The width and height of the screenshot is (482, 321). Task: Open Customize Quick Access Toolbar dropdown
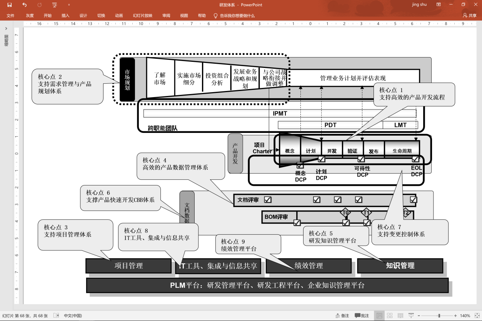pos(69,5)
